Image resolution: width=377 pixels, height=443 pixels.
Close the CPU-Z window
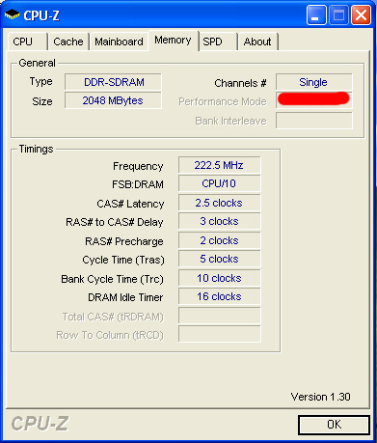click(362, 15)
